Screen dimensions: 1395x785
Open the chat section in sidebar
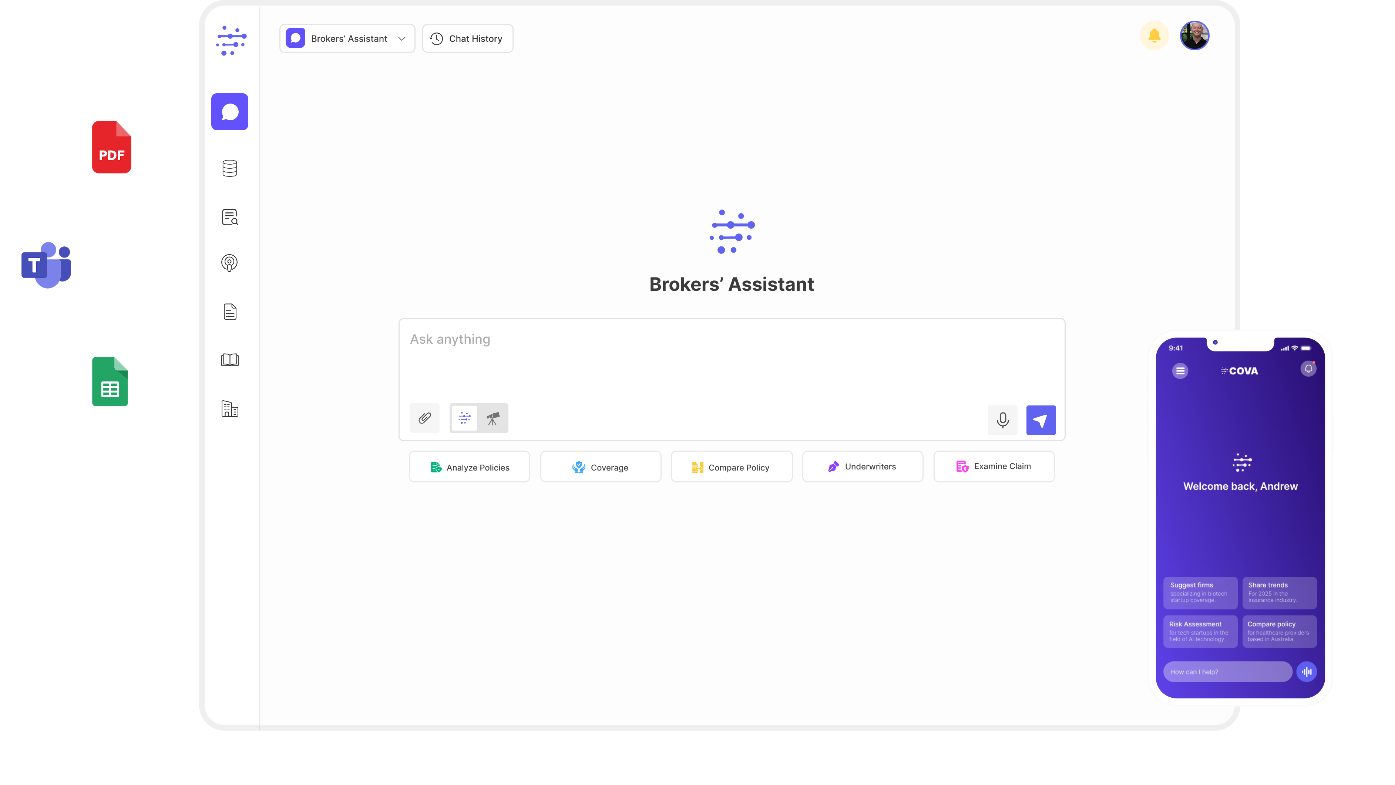tap(230, 111)
